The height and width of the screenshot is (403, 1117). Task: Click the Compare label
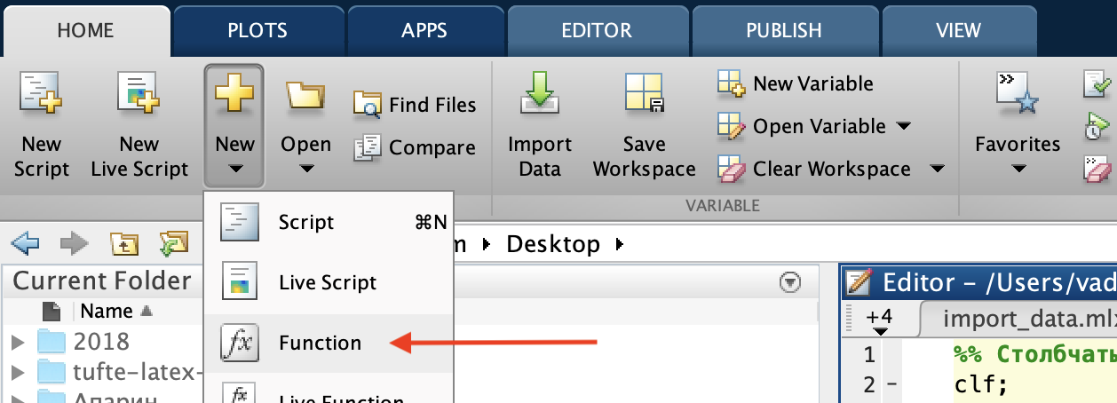click(432, 147)
